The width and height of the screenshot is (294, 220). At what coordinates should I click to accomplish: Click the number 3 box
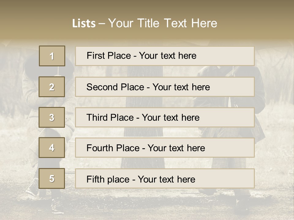52,117
